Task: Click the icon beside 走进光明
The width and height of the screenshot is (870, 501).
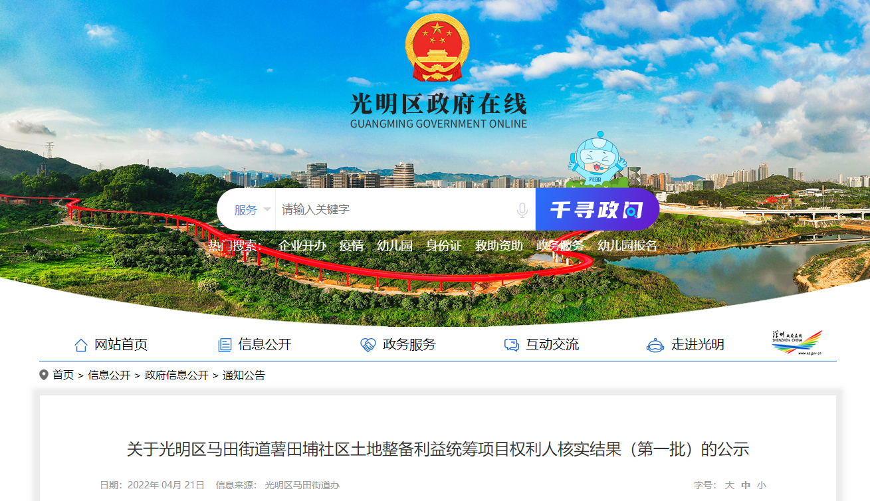Action: pos(655,345)
